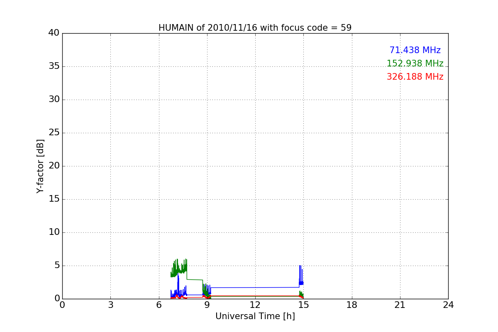Image resolution: width=498 pixels, height=332 pixels.
Task: Click the 'Y-factor [dB]' axis label
Action: (40, 166)
